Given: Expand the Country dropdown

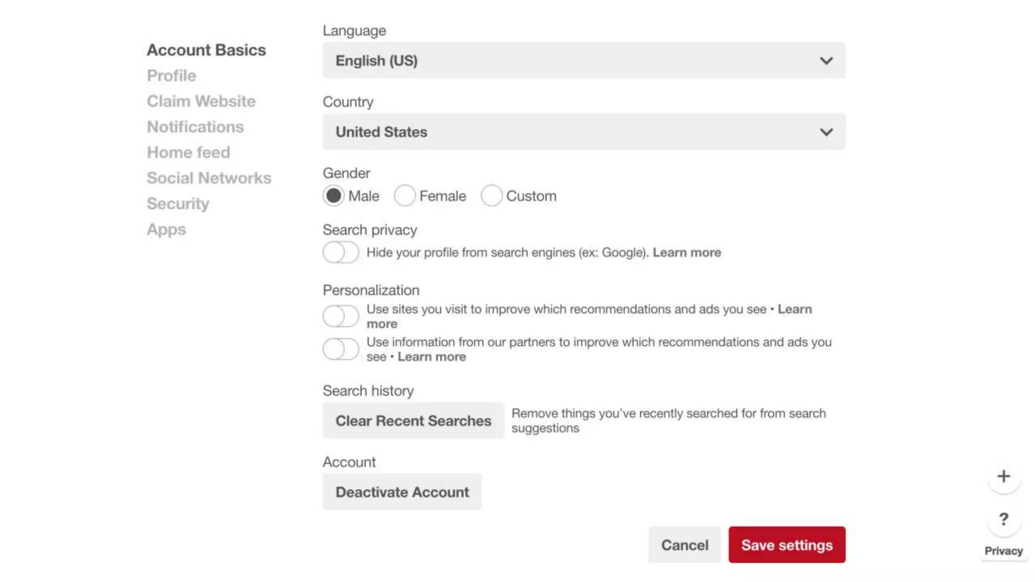Looking at the screenshot, I should coord(584,132).
